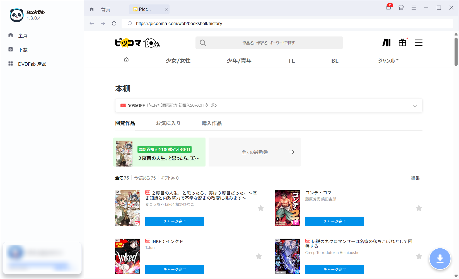Switch to お気に入り tab
This screenshot has height=279, width=459.
[x=168, y=123]
